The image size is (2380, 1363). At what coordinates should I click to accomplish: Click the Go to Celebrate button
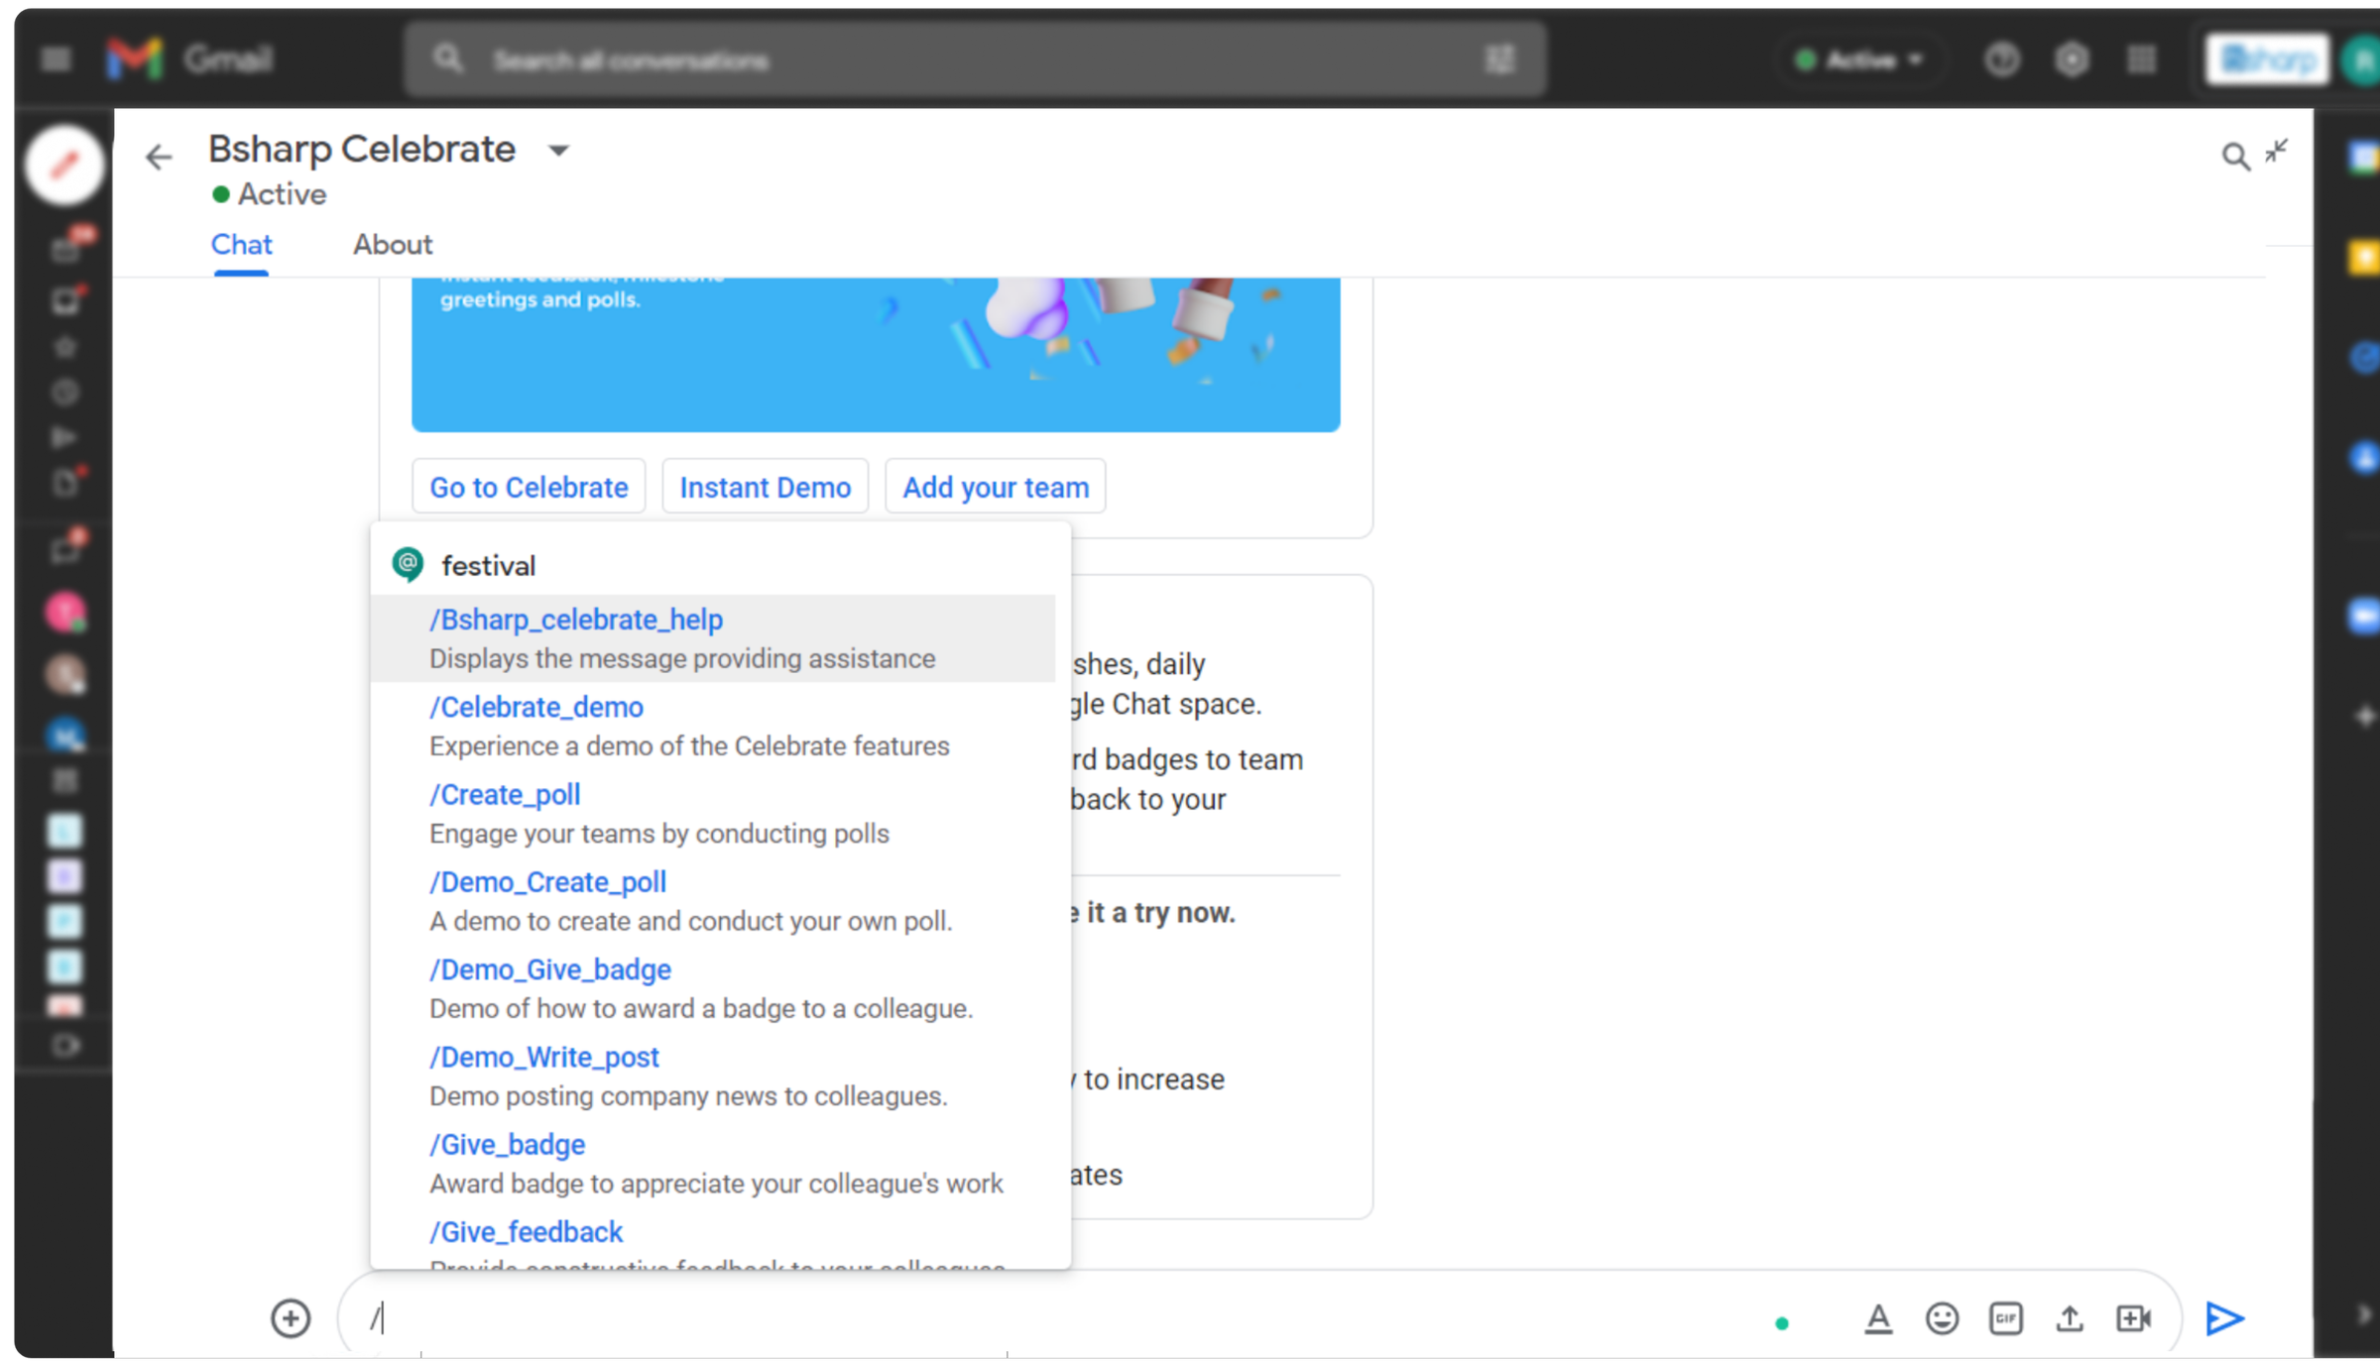click(x=529, y=487)
